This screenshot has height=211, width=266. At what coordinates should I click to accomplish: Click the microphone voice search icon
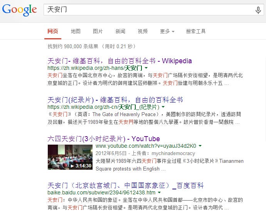pyautogui.click(x=258, y=10)
